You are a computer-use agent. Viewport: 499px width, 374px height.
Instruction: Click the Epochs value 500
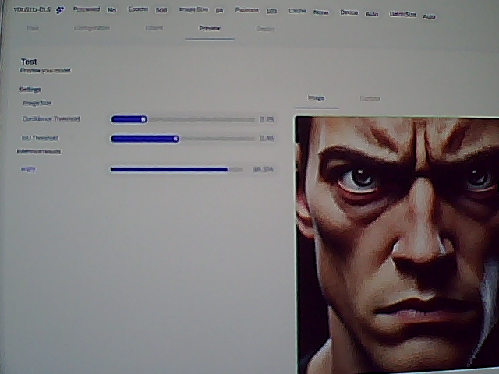pos(161,10)
